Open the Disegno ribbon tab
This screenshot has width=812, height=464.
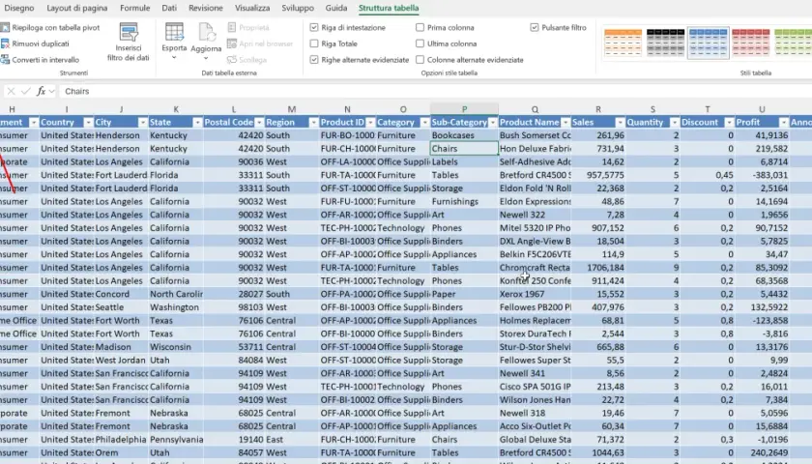click(x=19, y=8)
